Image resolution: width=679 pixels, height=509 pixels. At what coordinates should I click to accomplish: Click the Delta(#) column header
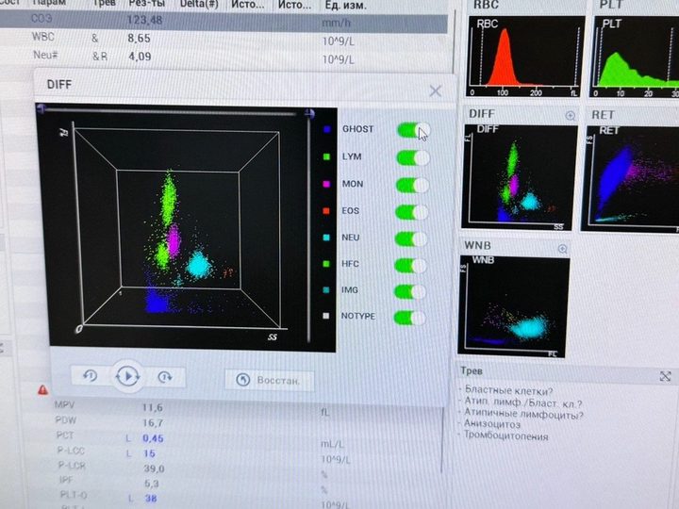point(199,5)
